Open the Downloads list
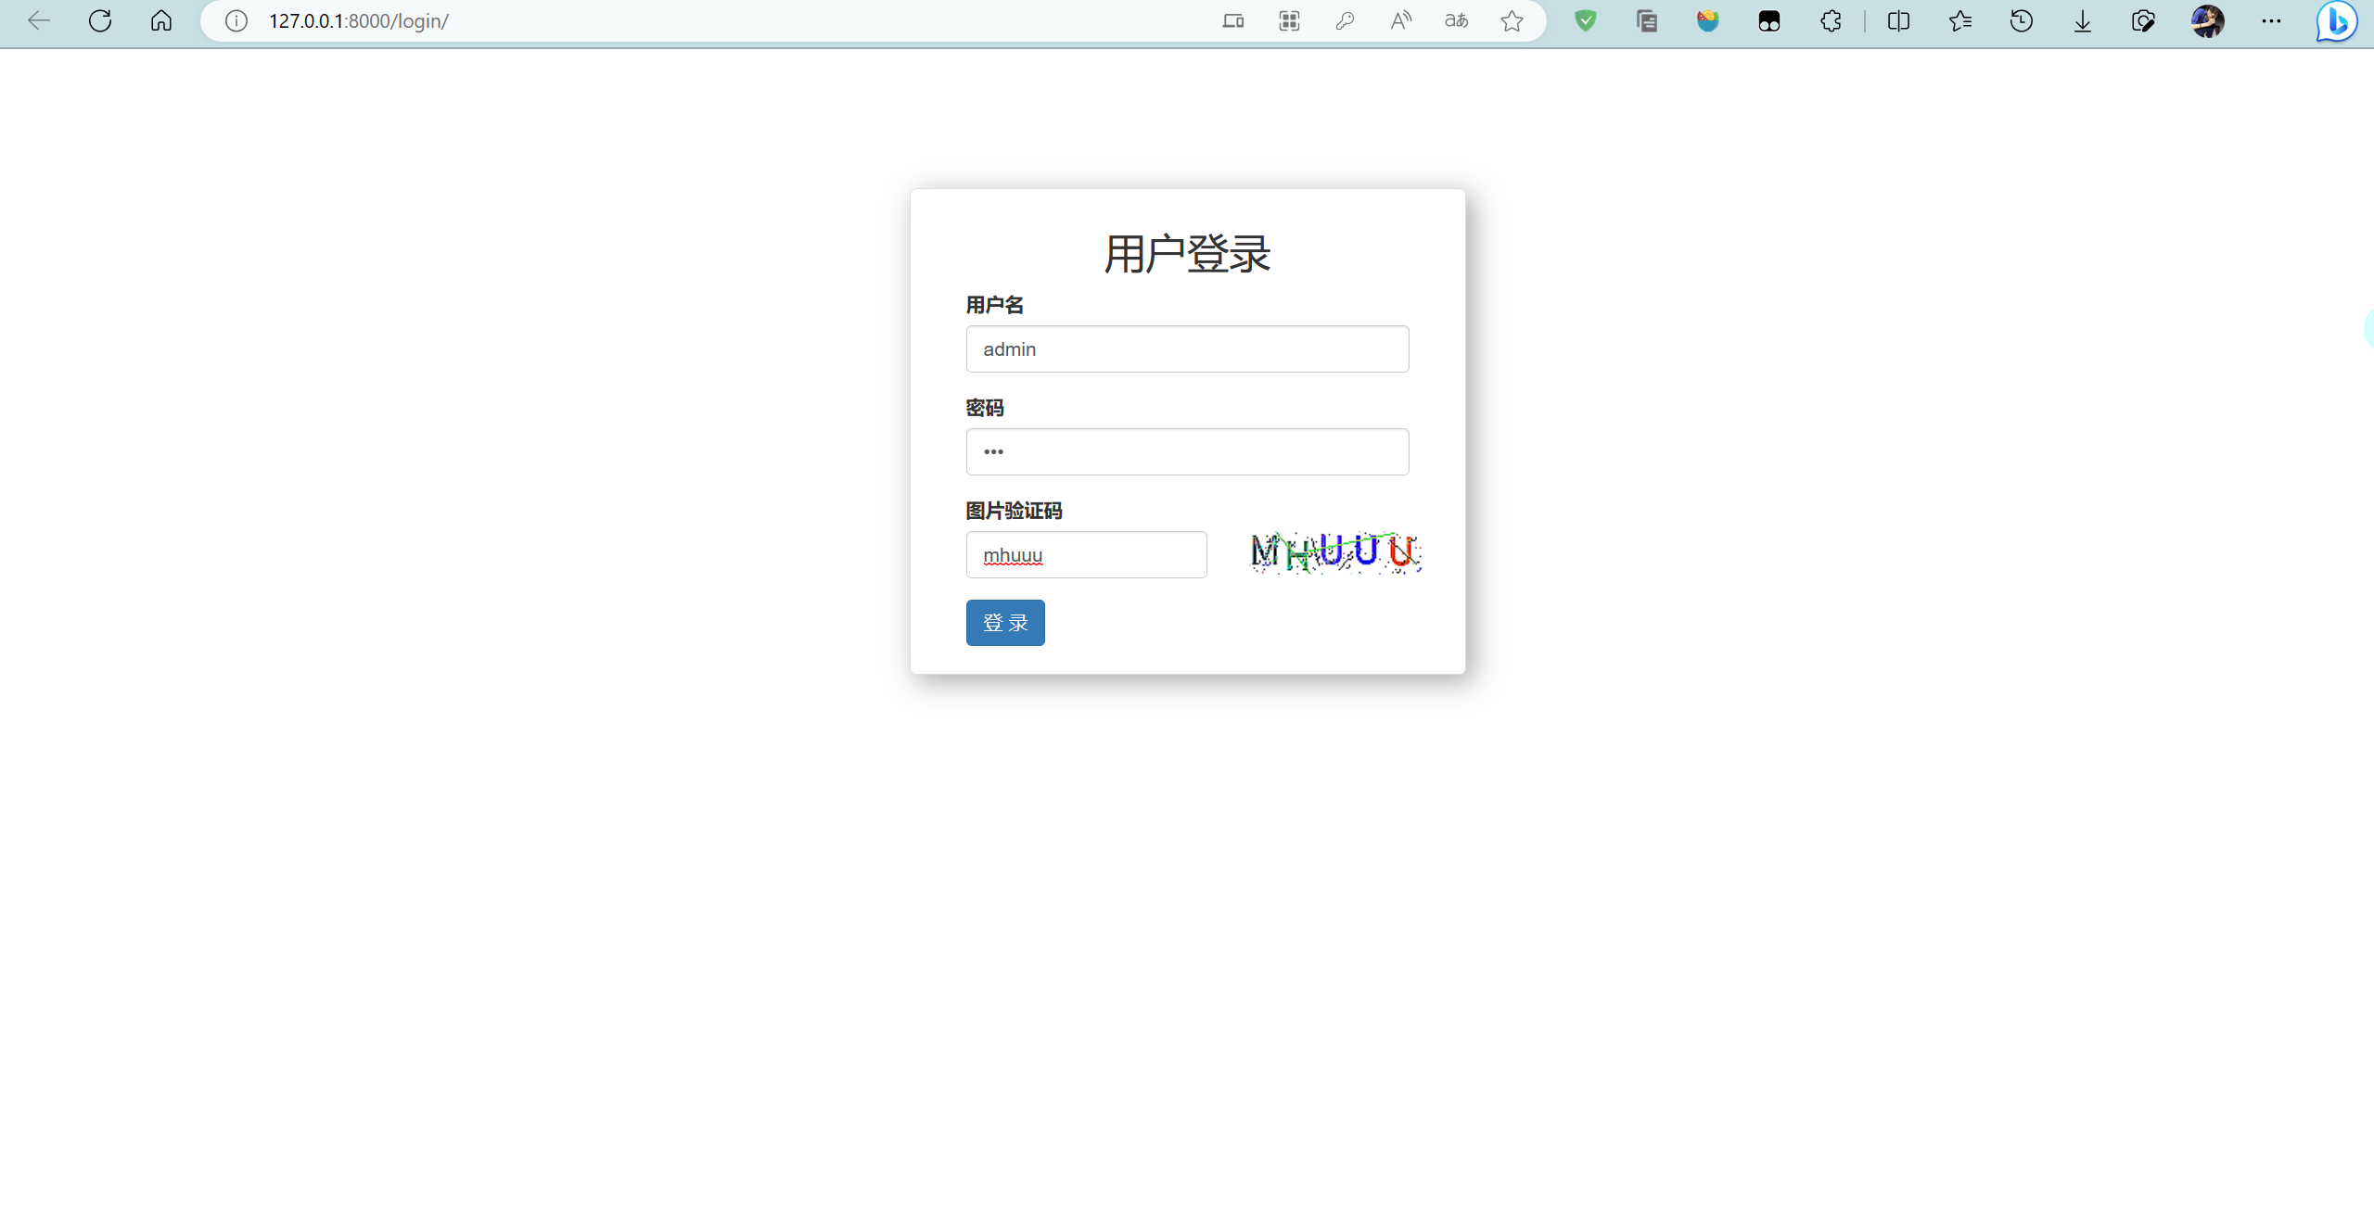2374x1216 pixels. (2082, 20)
